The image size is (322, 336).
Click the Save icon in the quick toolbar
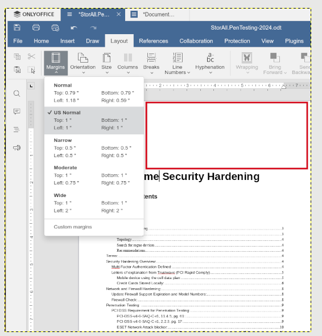click(x=17, y=28)
